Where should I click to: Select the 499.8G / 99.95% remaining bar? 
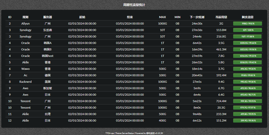(247, 114)
